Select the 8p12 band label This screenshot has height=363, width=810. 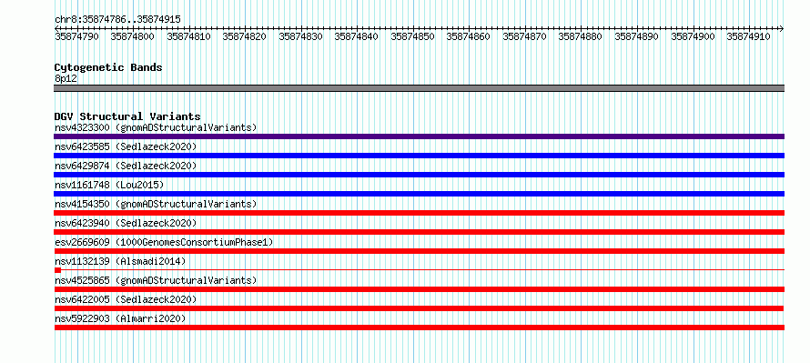[x=66, y=78]
